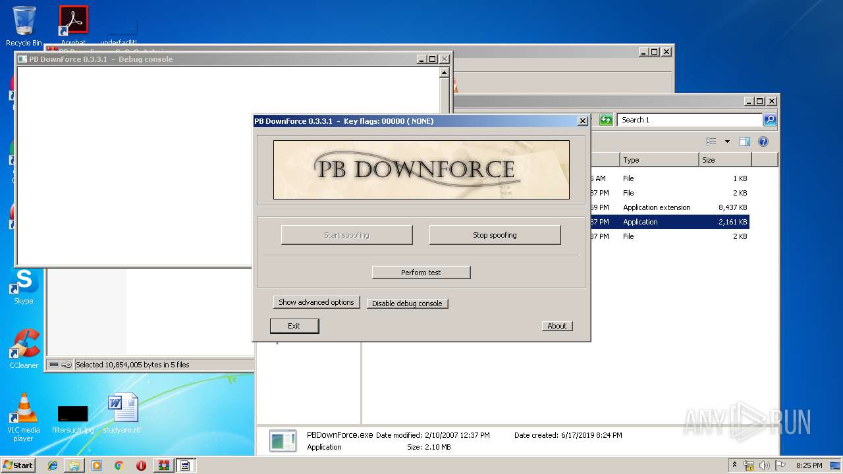Image resolution: width=843 pixels, height=474 pixels.
Task: Switch to the PB DownForce taskbar button
Action: coord(185,465)
